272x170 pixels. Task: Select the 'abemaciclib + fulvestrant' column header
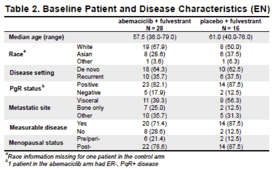(x=149, y=22)
